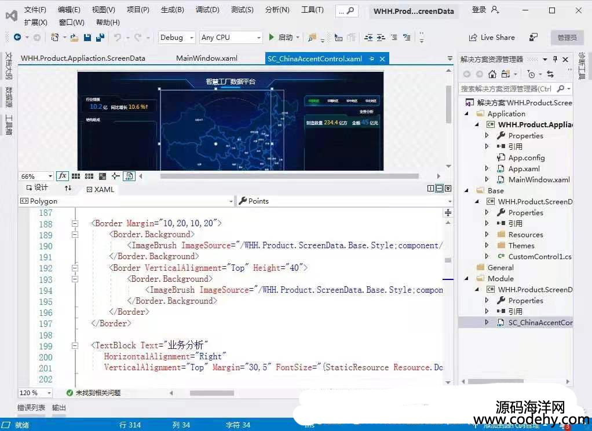Switch to the XAML tab
Viewport: 592px width, 431px height.
pyautogui.click(x=100, y=189)
